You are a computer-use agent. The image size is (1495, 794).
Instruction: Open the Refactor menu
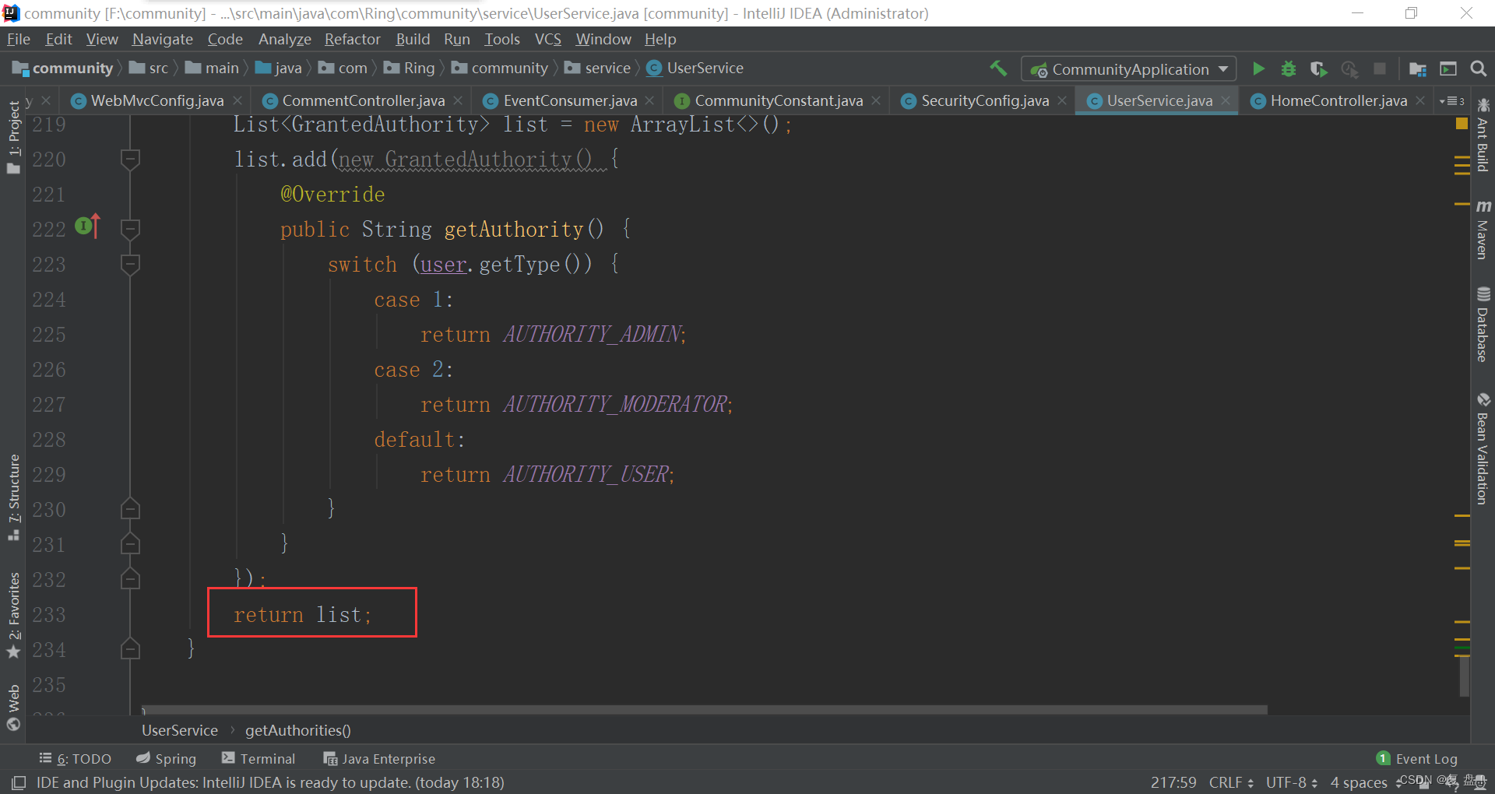(x=352, y=39)
